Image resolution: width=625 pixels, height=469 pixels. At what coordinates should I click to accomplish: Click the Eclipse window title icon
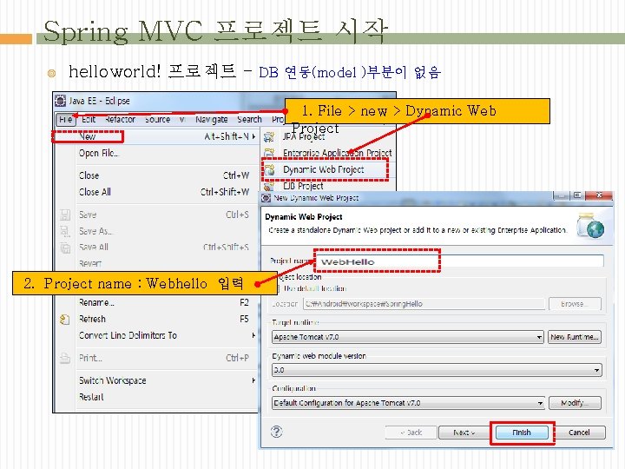click(60, 101)
